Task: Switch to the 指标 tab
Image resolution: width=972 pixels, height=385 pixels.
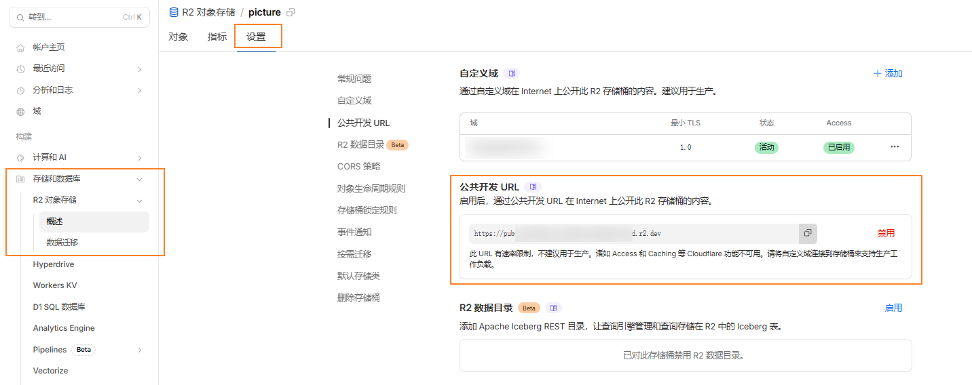Action: 217,37
